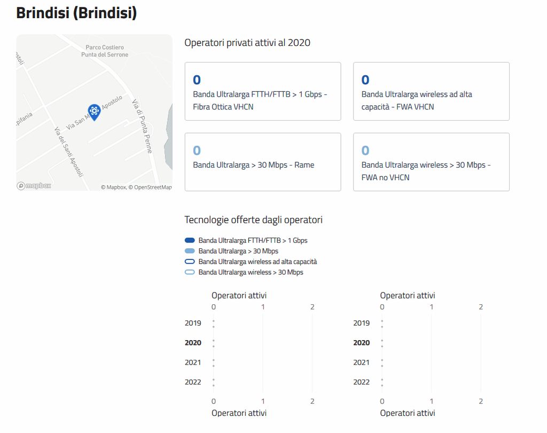
Task: Click the Tecnologie offerte dagli operatori heading
Action: 253,220
